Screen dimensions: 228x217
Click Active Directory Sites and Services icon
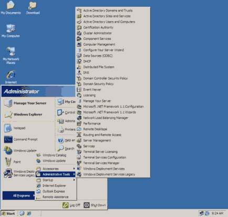[x=79, y=16]
